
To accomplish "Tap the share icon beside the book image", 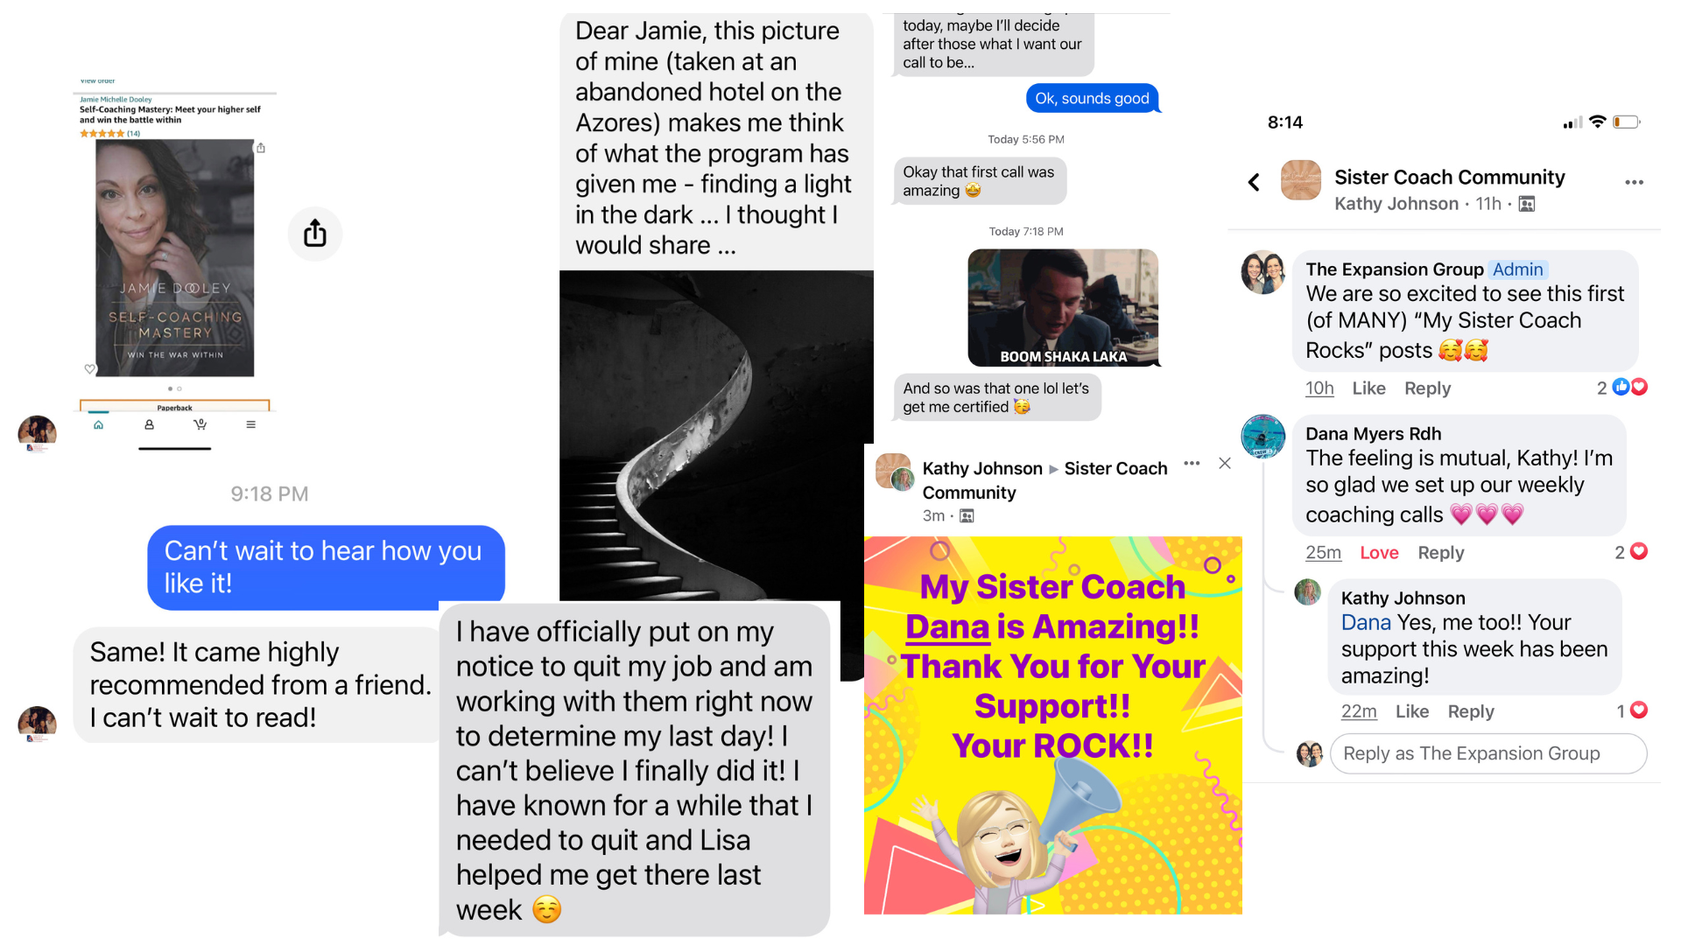I will 315,234.
